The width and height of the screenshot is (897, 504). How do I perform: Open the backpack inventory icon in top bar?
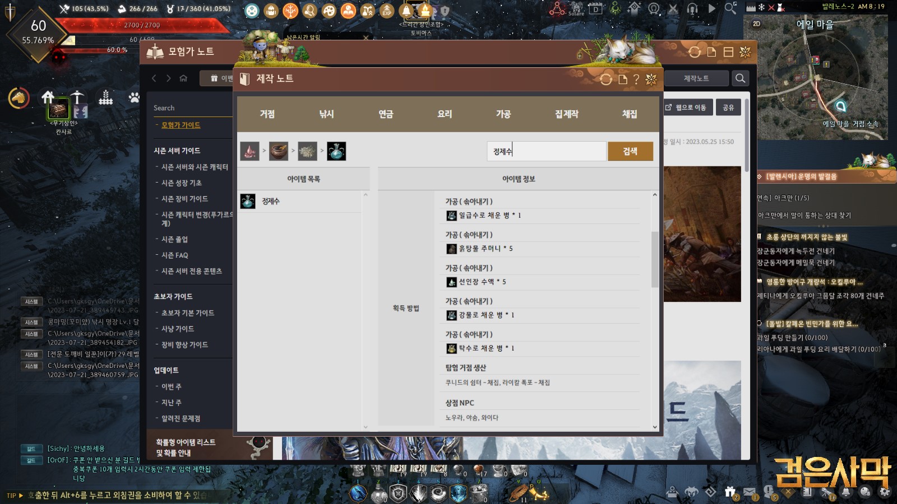(x=271, y=10)
